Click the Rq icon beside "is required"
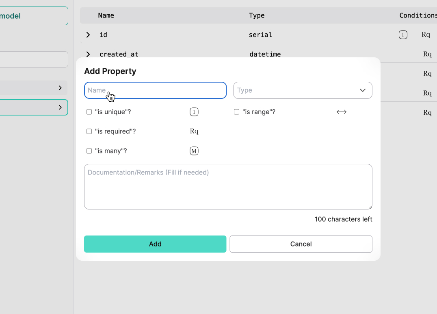The image size is (437, 314). pyautogui.click(x=194, y=131)
